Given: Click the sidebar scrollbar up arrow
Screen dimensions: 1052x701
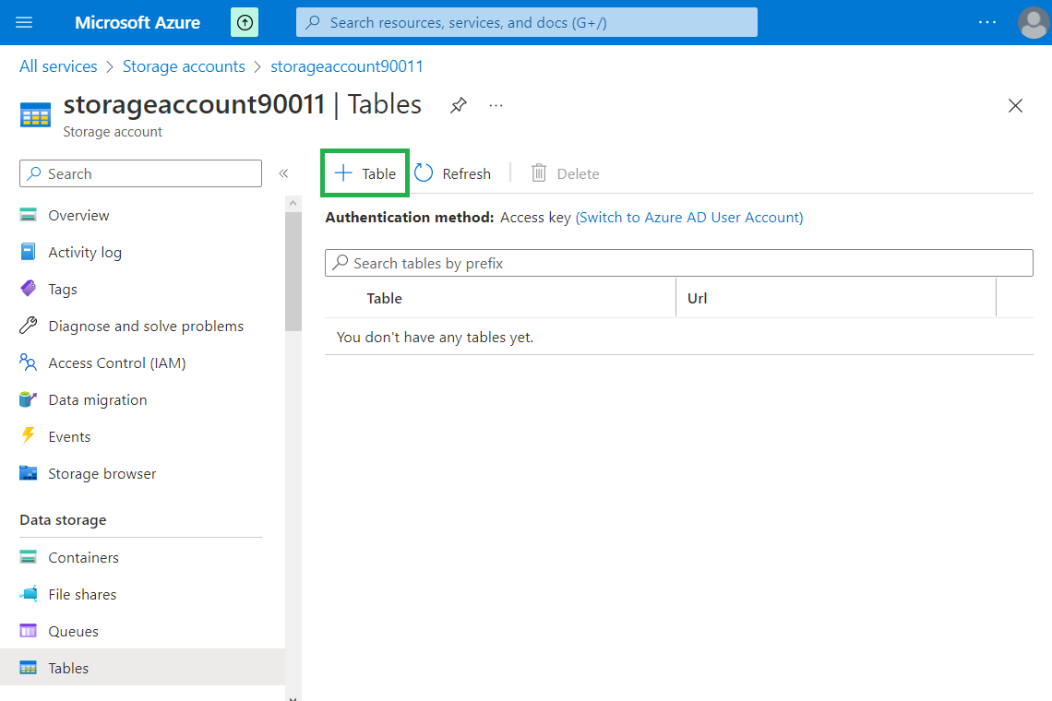Looking at the screenshot, I should (x=293, y=203).
